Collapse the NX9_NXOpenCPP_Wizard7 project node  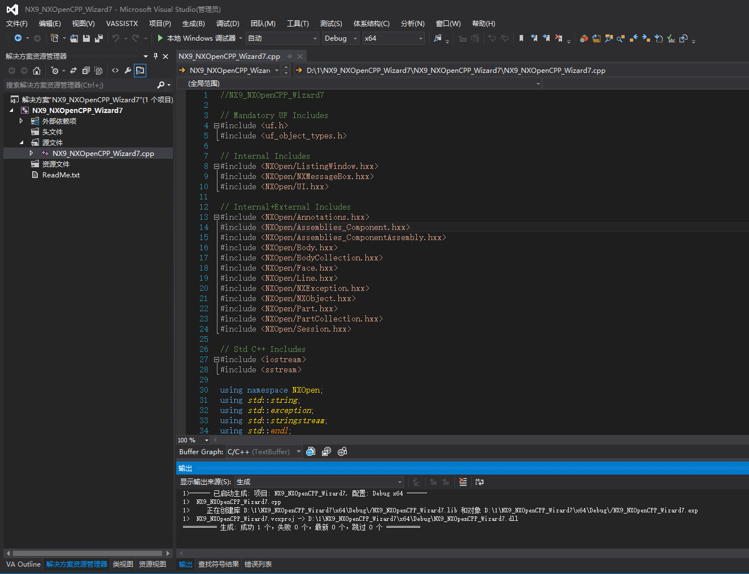(11, 110)
